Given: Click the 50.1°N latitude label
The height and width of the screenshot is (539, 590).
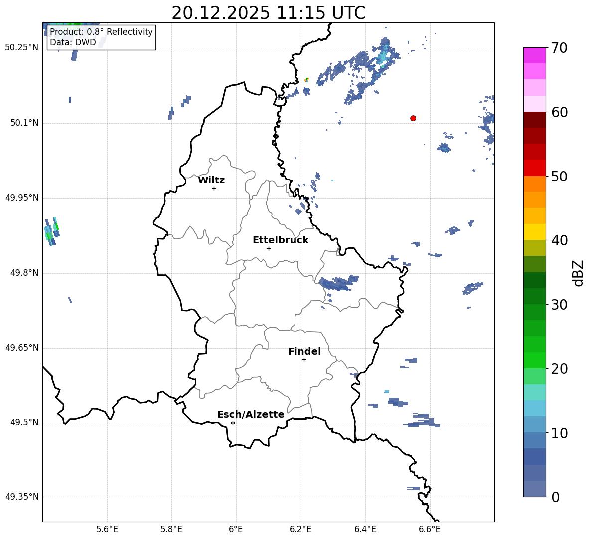Looking at the screenshot, I should click(24, 123).
